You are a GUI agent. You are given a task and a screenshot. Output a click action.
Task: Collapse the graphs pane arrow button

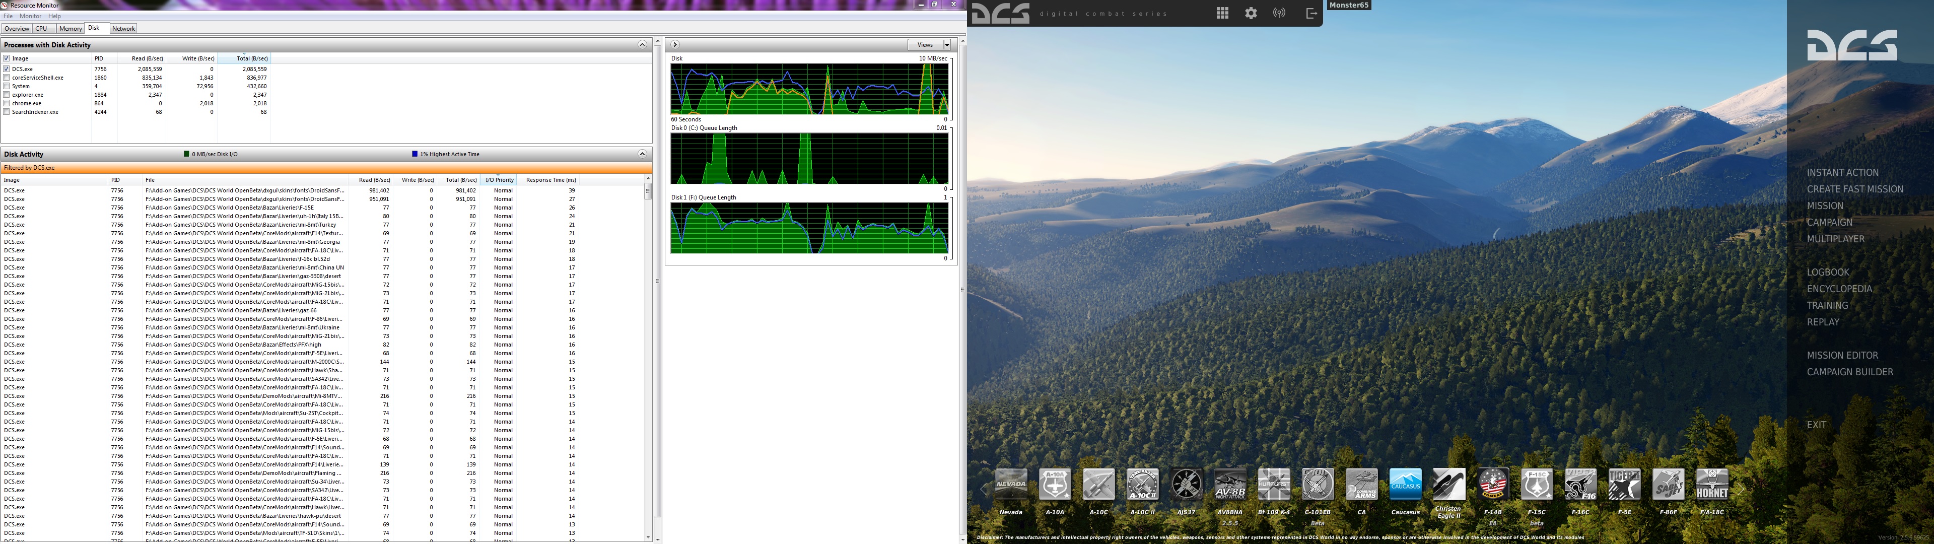(x=675, y=45)
